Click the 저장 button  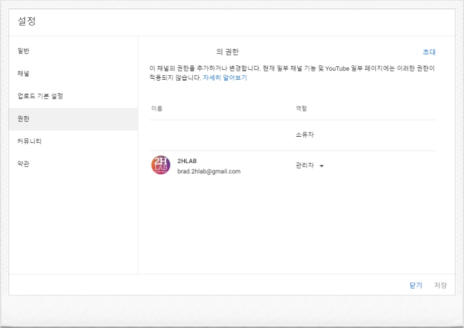(440, 285)
